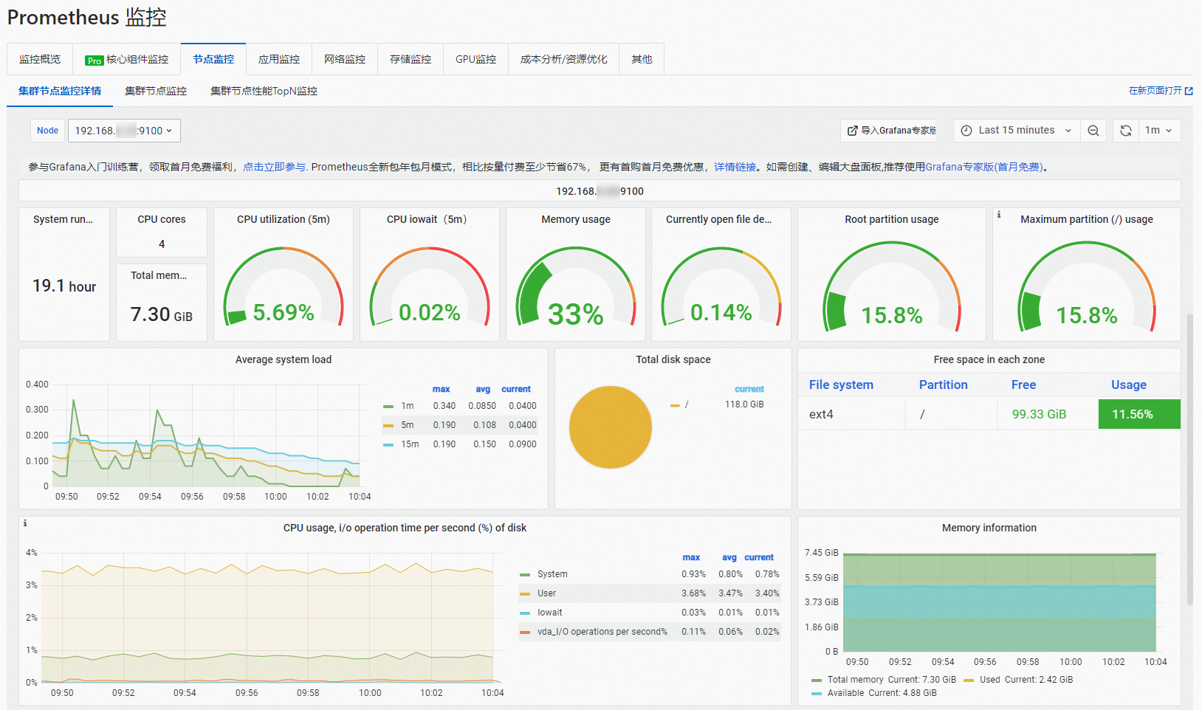Sort load legend by avg column
Viewport: 1202px width, 710px height.
[x=483, y=389]
